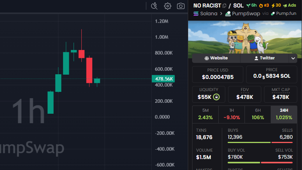The height and width of the screenshot is (170, 302).
Task: Click the green 6h token age badge
Action: pyautogui.click(x=252, y=5)
